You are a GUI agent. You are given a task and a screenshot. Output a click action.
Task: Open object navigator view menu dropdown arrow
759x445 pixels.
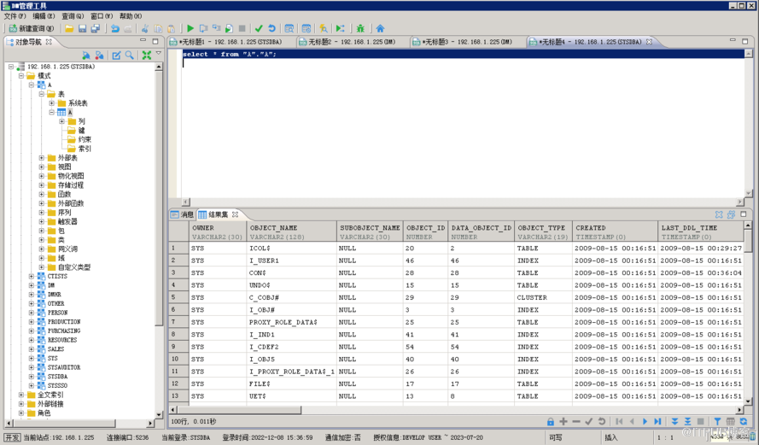158,55
